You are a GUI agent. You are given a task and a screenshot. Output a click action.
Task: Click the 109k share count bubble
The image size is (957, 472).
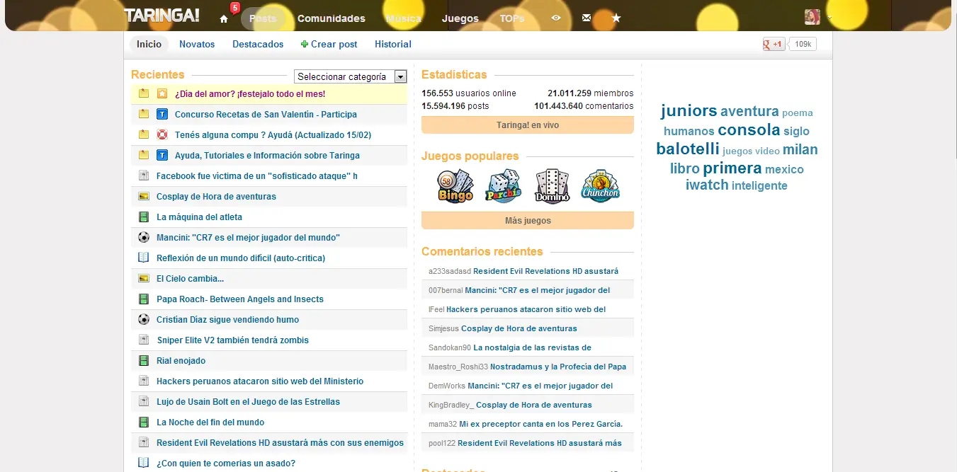coord(803,44)
